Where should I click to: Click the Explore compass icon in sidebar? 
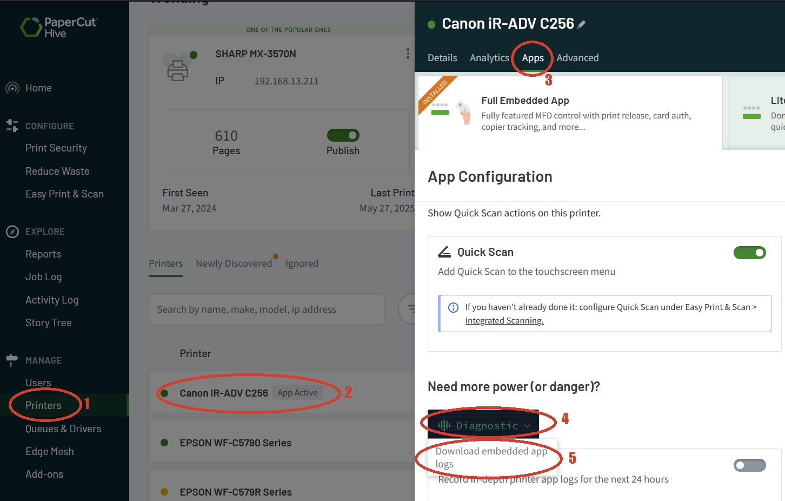point(12,232)
